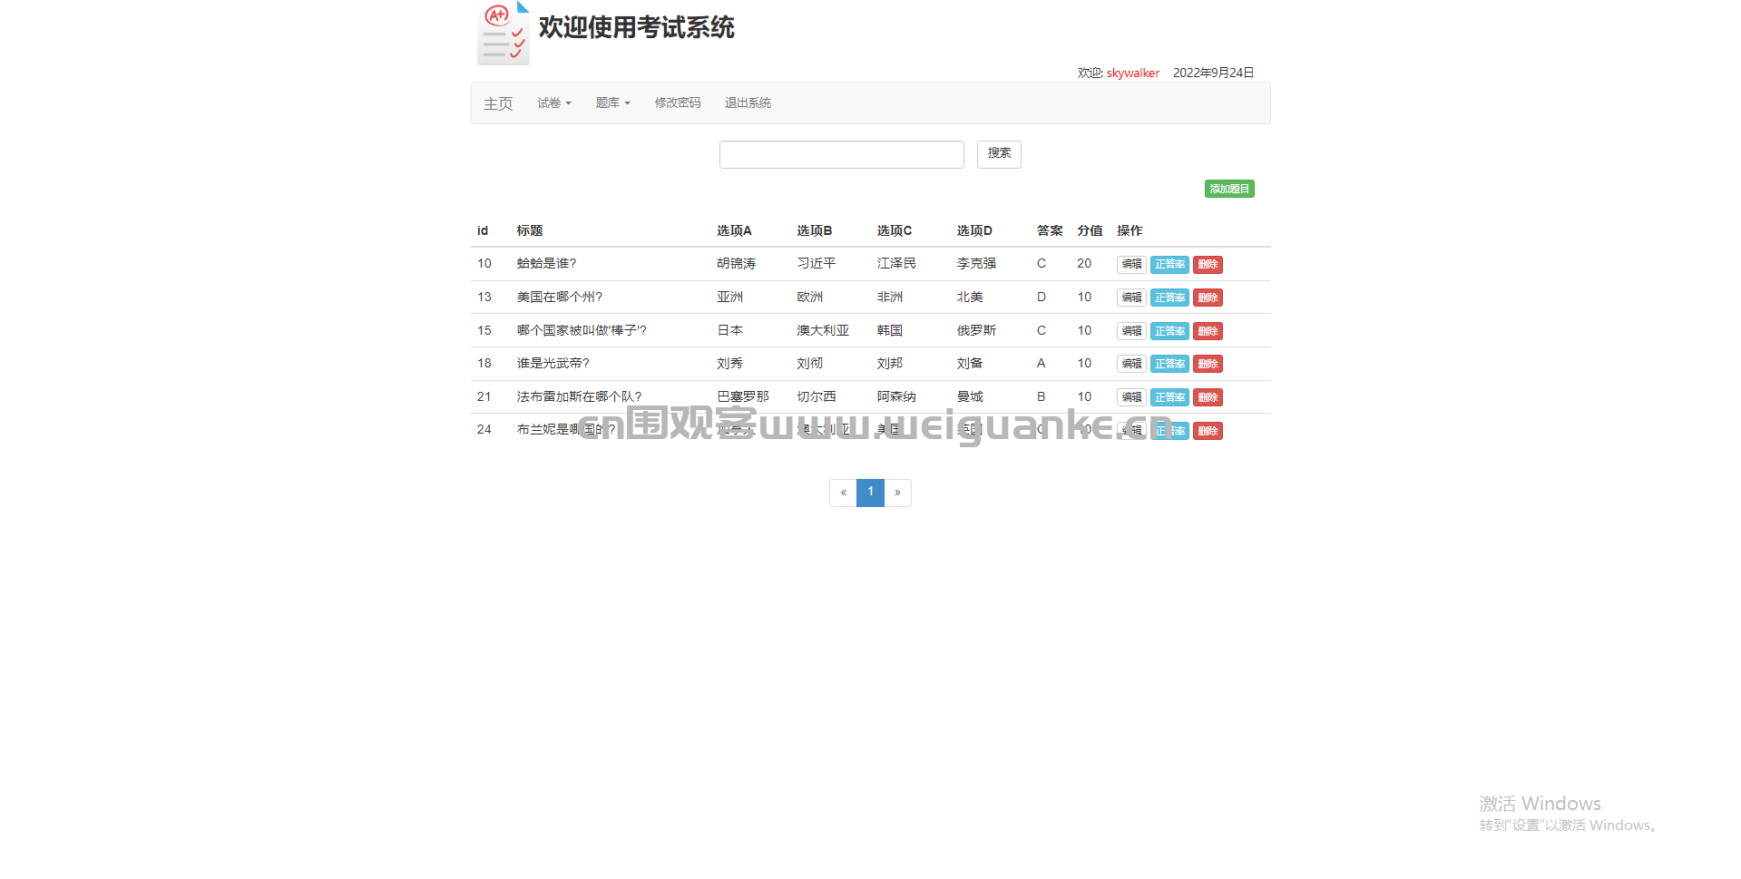Click the exam system logo icon
The width and height of the screenshot is (1741, 879).
point(504,33)
